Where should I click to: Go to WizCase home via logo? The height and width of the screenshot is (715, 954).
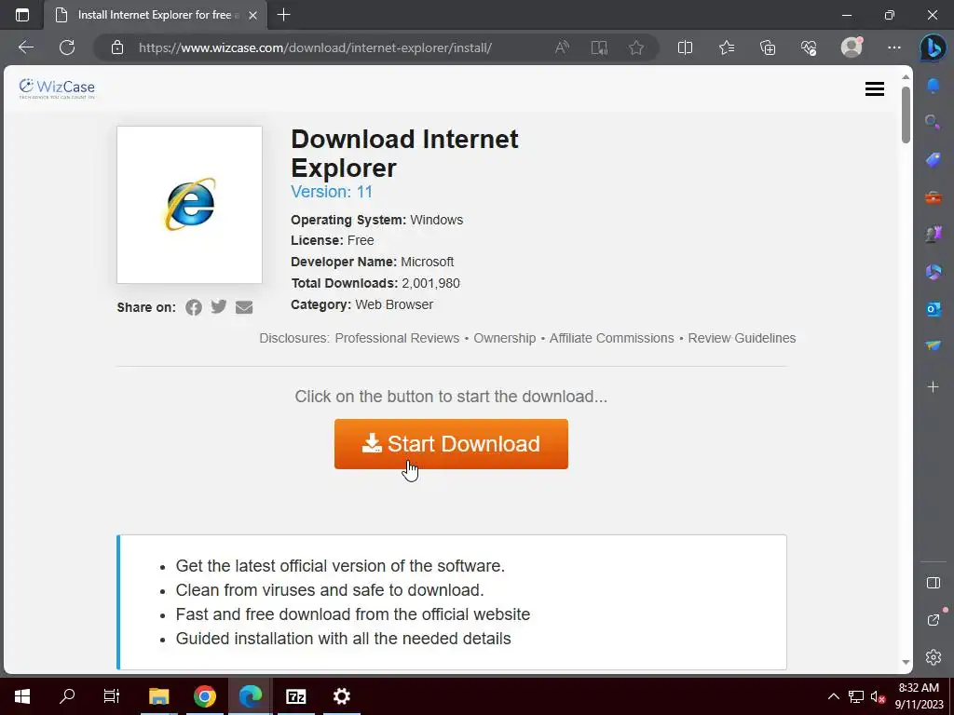pyautogui.click(x=57, y=88)
